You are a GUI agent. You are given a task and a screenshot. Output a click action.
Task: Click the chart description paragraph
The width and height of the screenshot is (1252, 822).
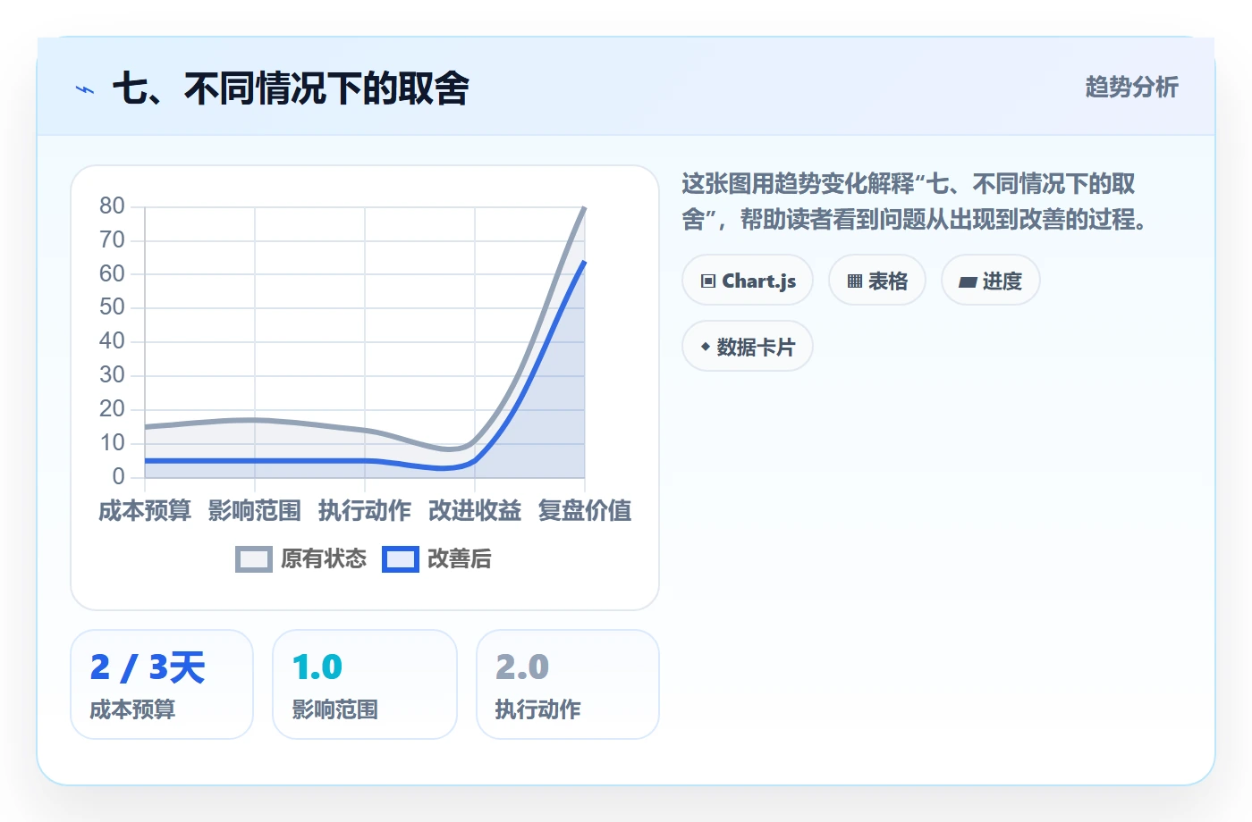914,201
